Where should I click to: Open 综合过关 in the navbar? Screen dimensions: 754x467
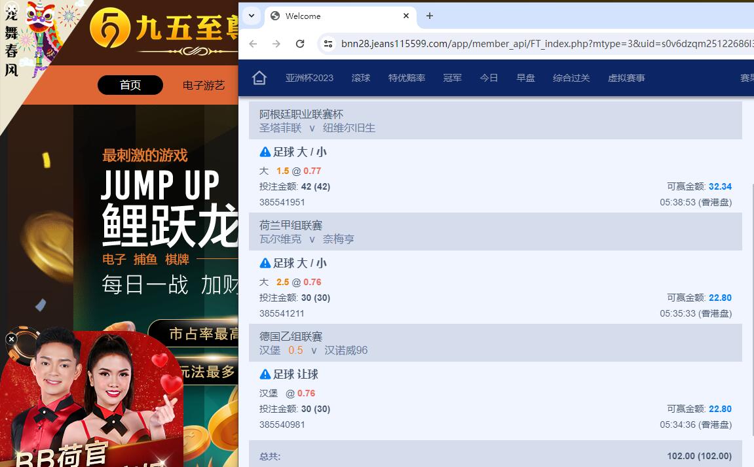pyautogui.click(x=571, y=78)
